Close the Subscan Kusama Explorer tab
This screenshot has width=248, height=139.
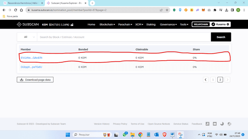85,3
